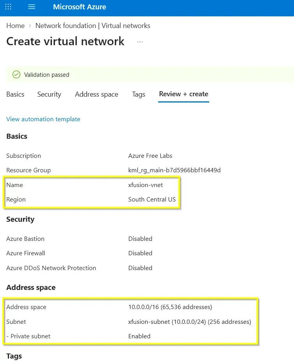Click the Disabled value for Azure Bastion
This screenshot has width=294, height=364.
click(x=140, y=239)
